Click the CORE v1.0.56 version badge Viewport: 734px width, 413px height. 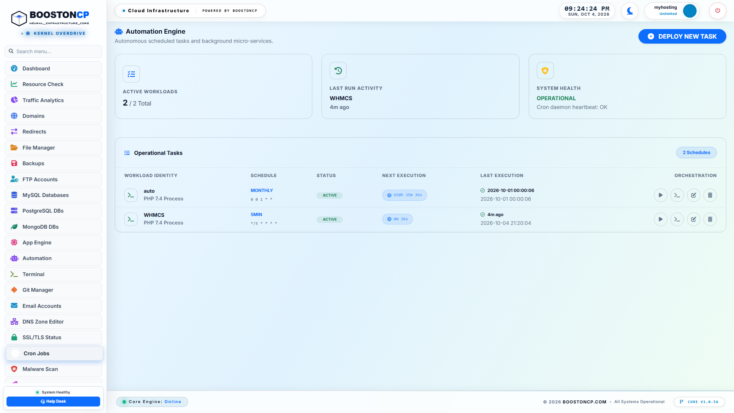(699, 402)
